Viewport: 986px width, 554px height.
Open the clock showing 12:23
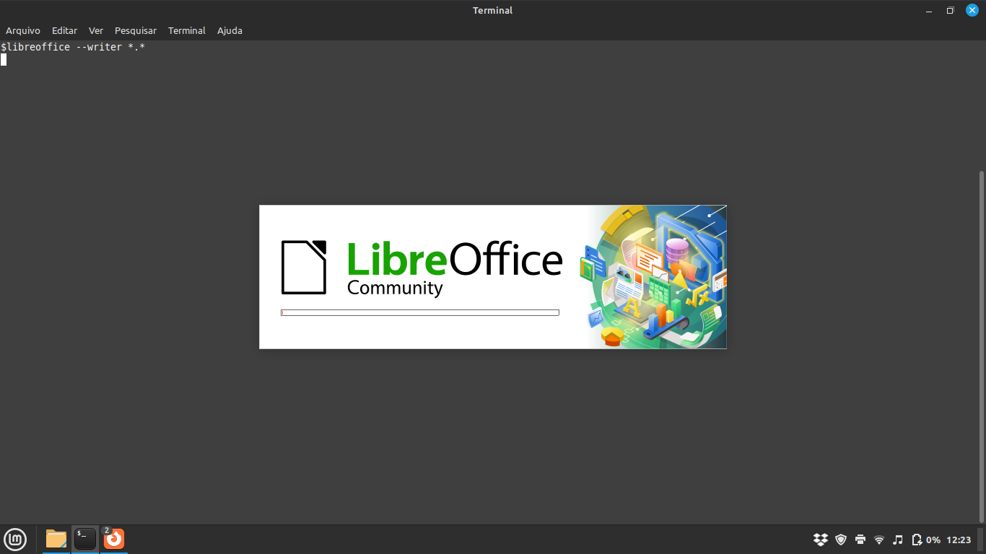(959, 540)
